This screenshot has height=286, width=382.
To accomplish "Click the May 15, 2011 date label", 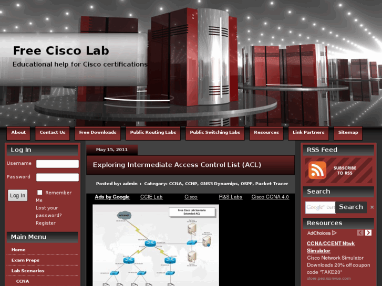I will pos(112,150).
